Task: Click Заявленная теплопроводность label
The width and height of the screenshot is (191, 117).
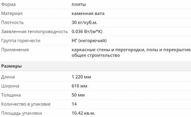Action: click(x=34, y=32)
